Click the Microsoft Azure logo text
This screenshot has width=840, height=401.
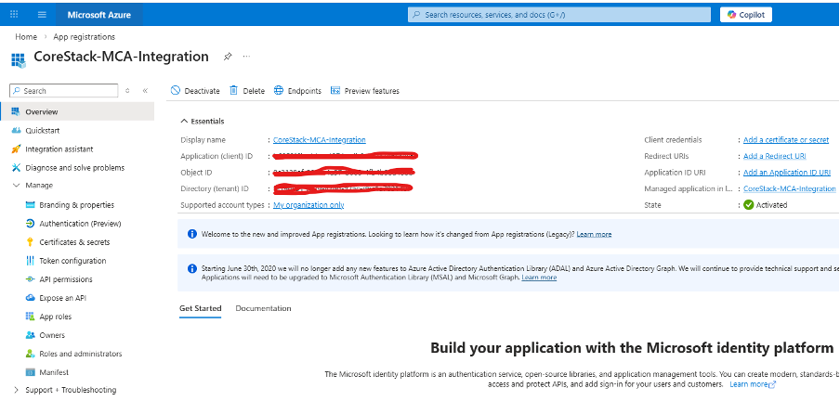[99, 15]
